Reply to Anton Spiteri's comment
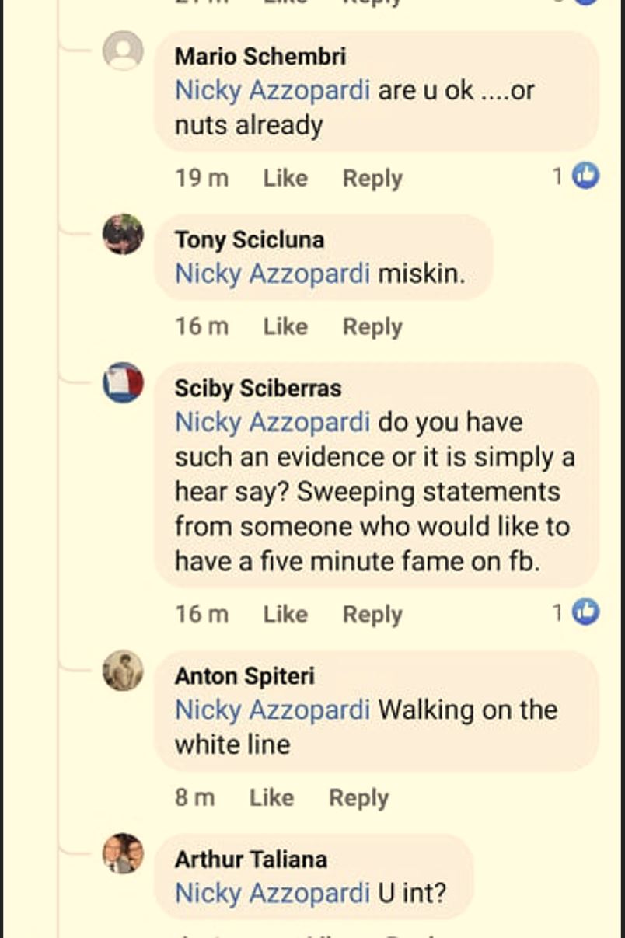This screenshot has width=625, height=938. pos(358,797)
